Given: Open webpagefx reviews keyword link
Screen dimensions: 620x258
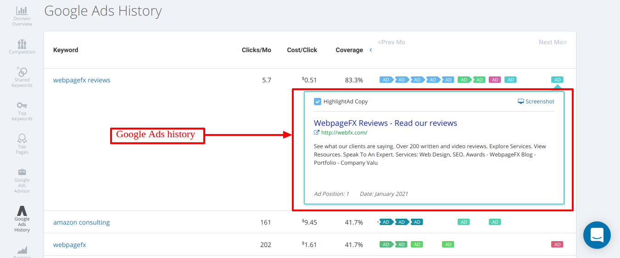Looking at the screenshot, I should (82, 80).
